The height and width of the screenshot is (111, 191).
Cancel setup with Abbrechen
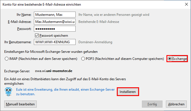[176, 104]
